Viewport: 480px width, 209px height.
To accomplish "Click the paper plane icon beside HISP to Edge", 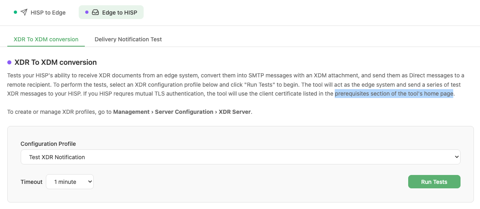I will (24, 13).
